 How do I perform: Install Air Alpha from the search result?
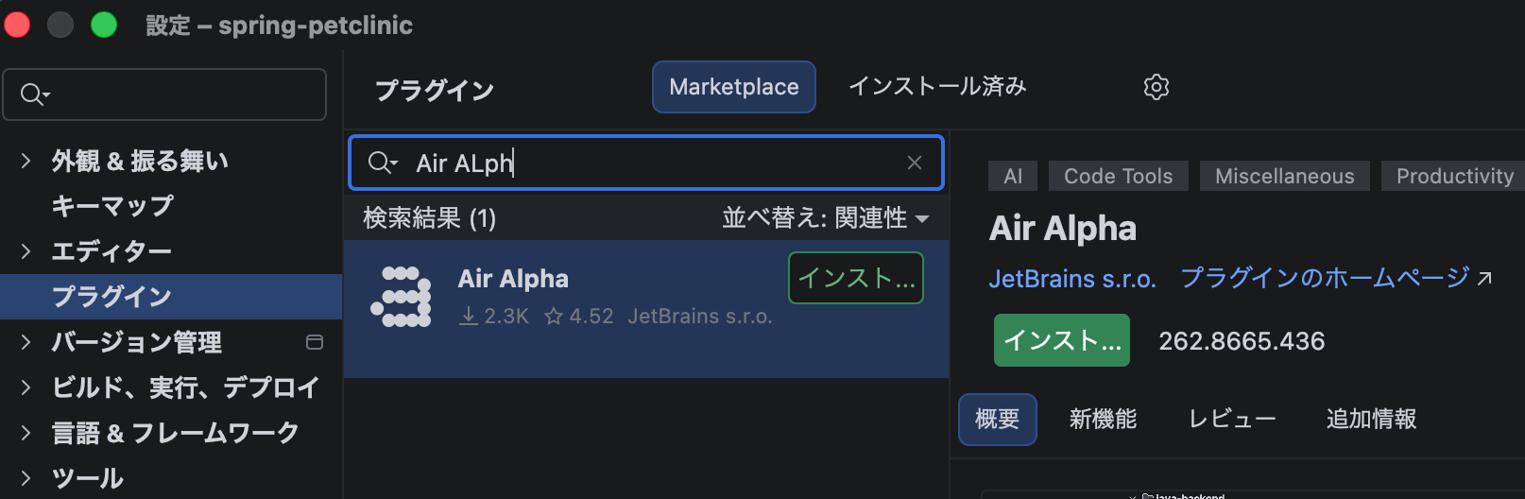coord(856,278)
